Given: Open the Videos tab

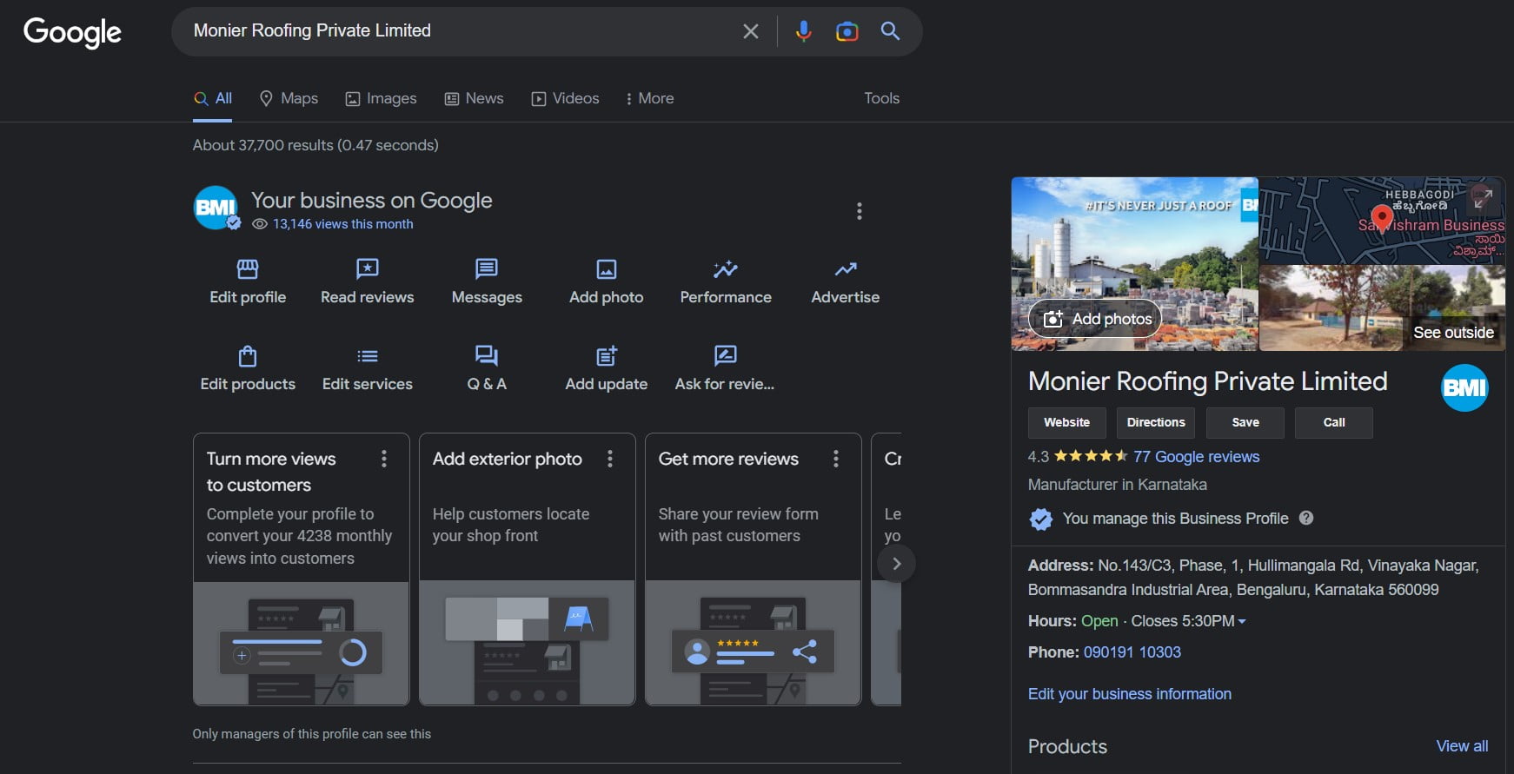Looking at the screenshot, I should [x=566, y=99].
